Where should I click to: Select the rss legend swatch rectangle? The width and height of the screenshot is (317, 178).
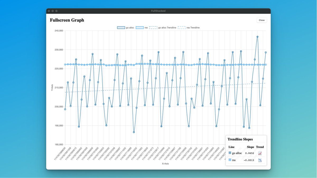click(140, 27)
